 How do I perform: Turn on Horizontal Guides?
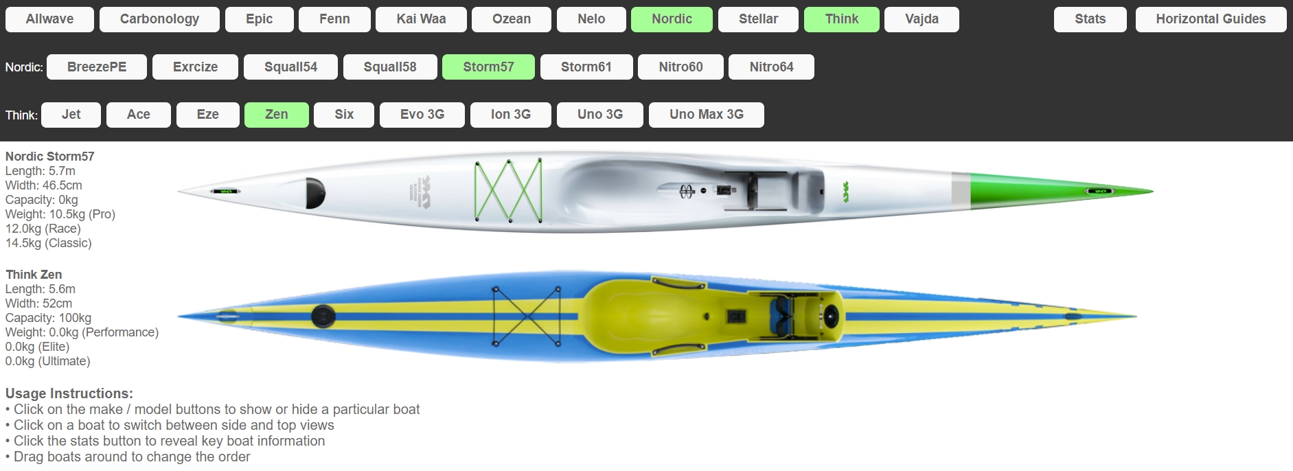1211,19
